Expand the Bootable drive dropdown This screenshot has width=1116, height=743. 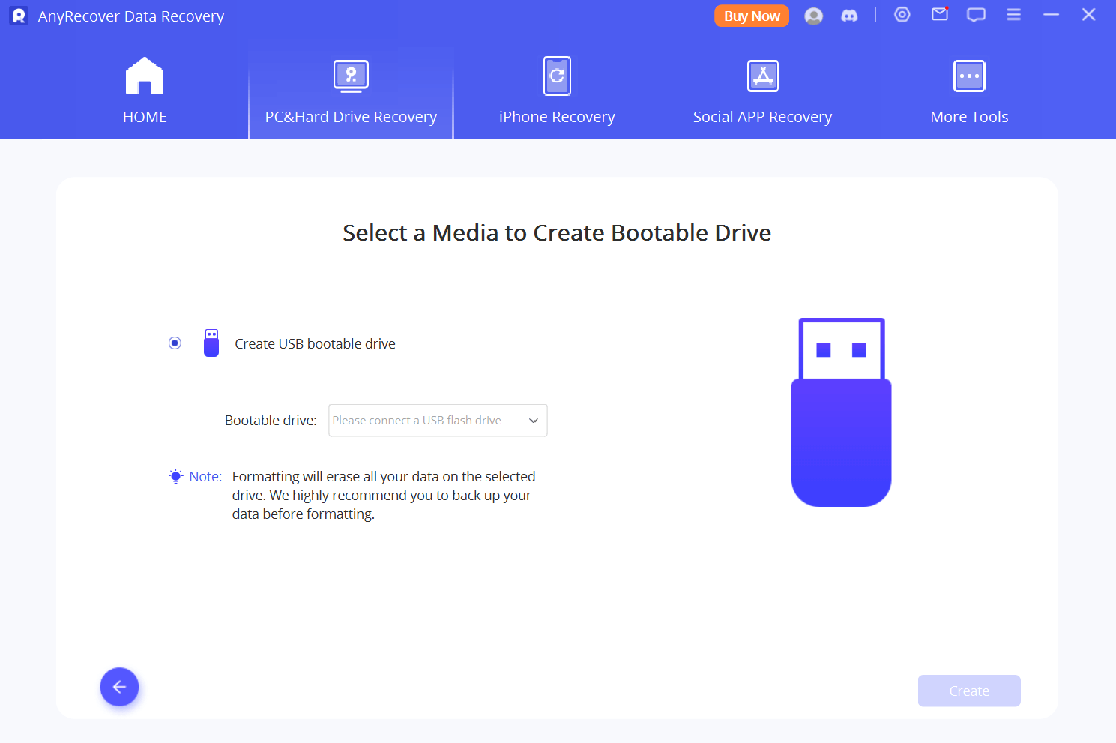point(438,421)
